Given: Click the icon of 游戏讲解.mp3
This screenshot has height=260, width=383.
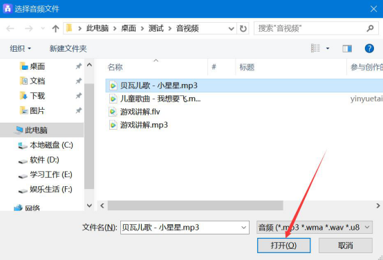Looking at the screenshot, I should [113, 125].
